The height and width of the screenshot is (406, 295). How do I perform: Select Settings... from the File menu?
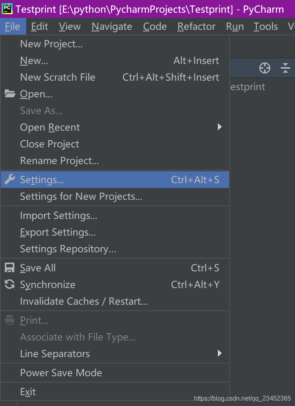pyautogui.click(x=43, y=180)
